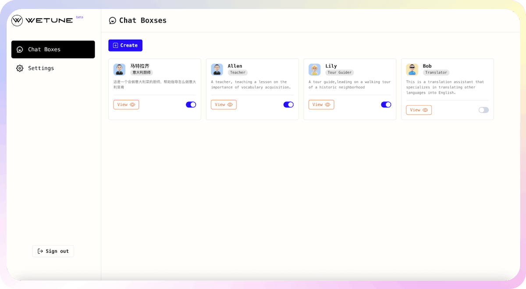
Task: Click the 马特拉齐 chef avatar icon
Action: [x=119, y=70]
